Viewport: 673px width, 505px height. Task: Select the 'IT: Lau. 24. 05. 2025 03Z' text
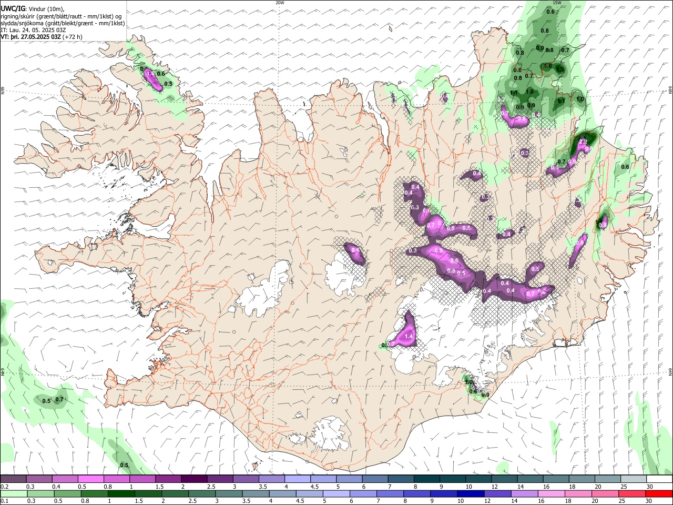[x=33, y=30]
